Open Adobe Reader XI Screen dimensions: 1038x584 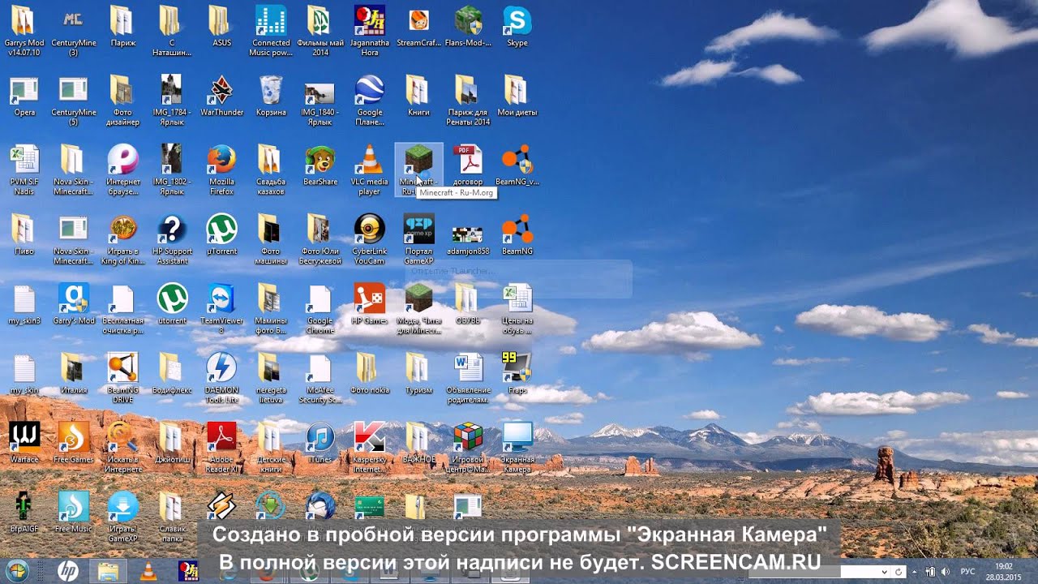221,448
